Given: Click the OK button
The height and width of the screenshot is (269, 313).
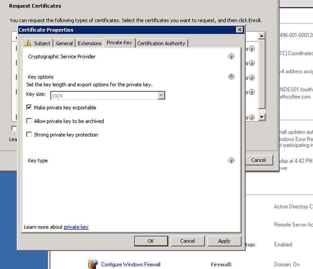Looking at the screenshot, I should click(151, 241).
